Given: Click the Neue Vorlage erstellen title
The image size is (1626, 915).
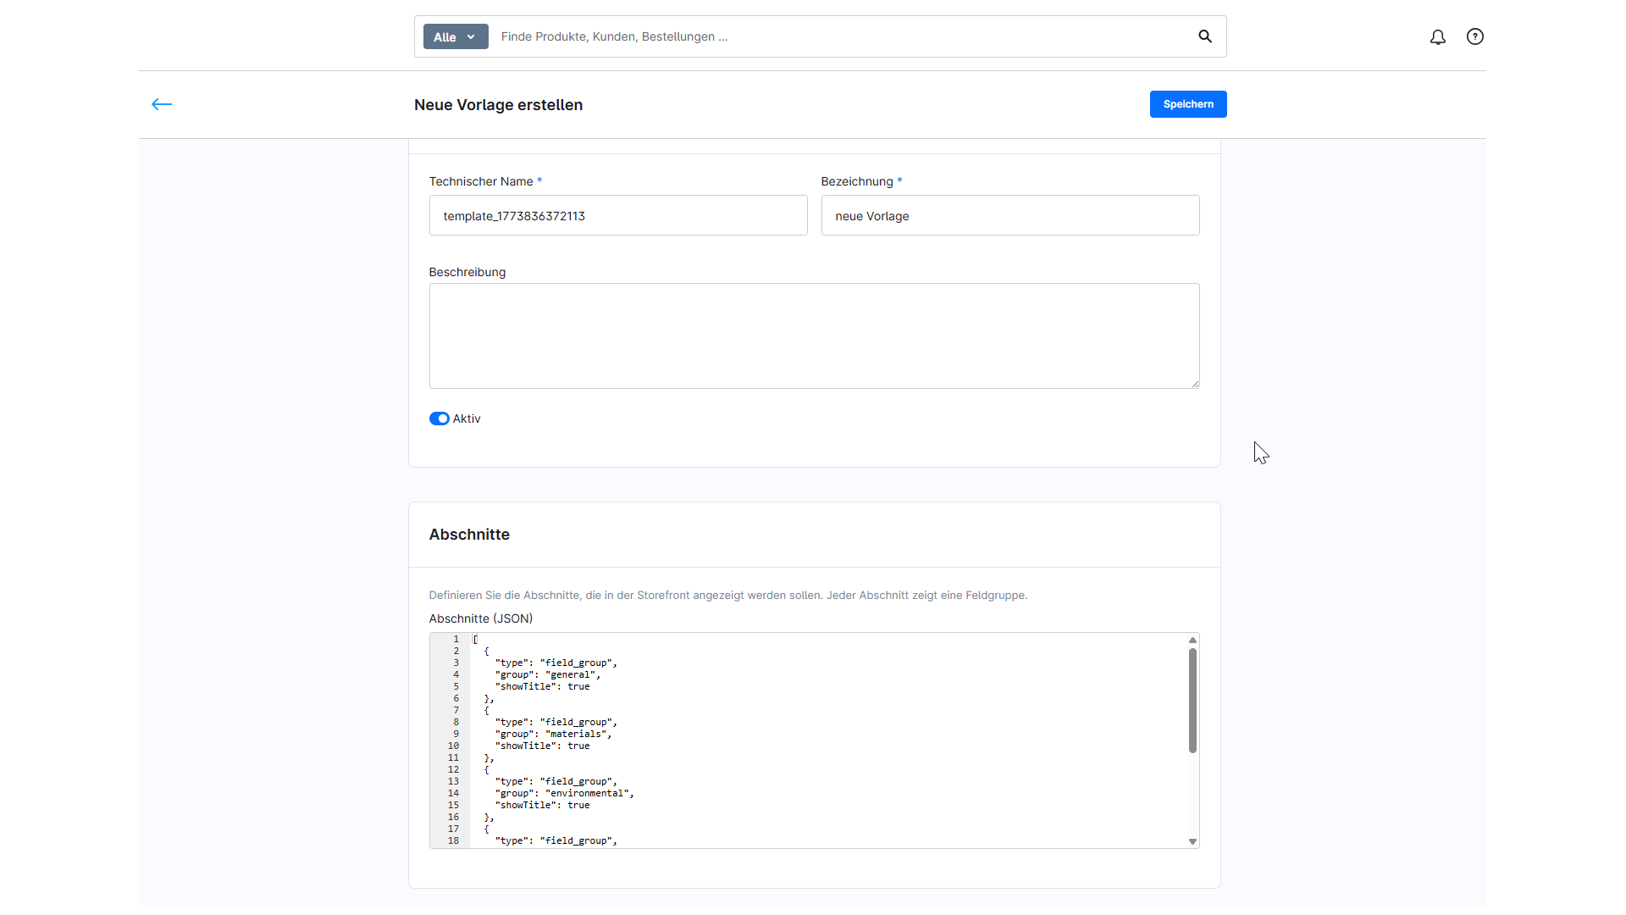Looking at the screenshot, I should pyautogui.click(x=498, y=105).
